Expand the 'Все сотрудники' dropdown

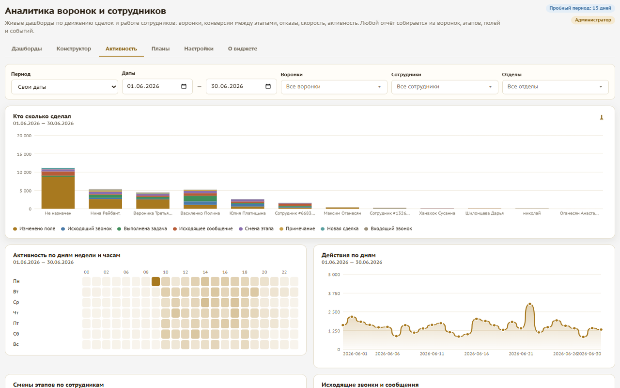(445, 87)
